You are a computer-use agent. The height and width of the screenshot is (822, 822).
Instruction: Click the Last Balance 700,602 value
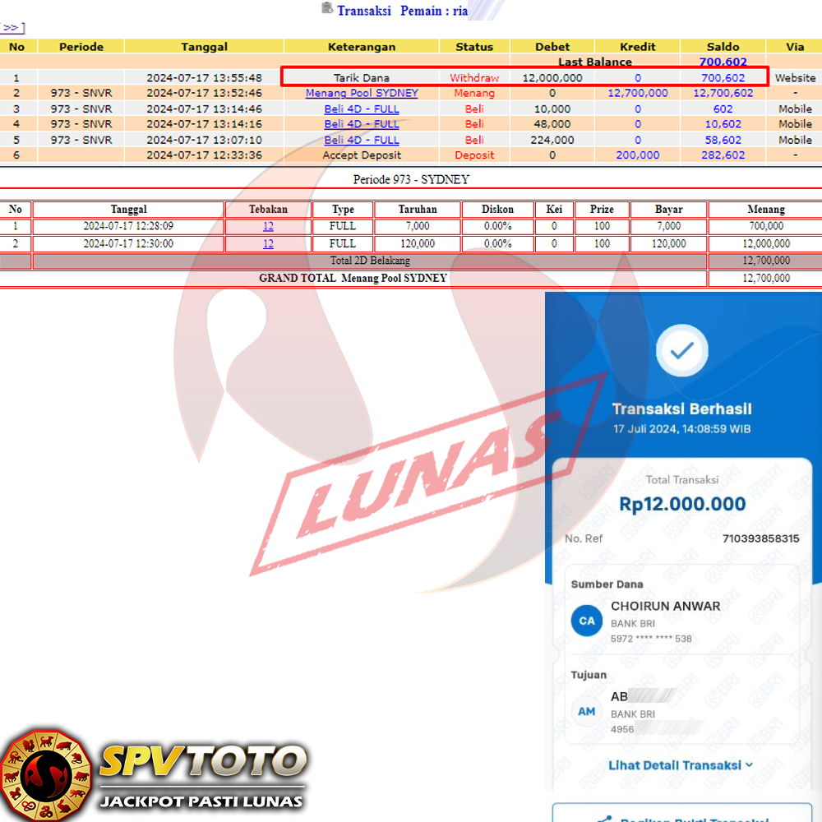click(x=723, y=62)
